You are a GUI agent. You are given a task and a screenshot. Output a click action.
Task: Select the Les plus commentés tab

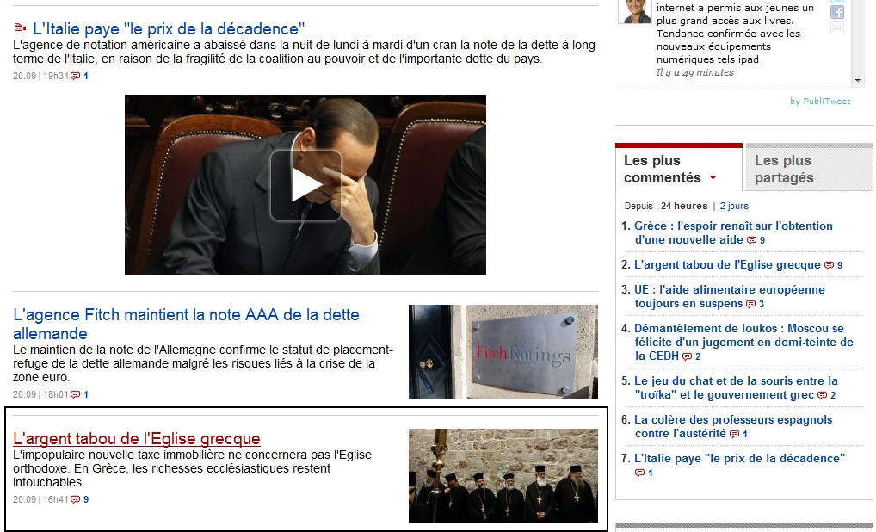click(x=663, y=169)
